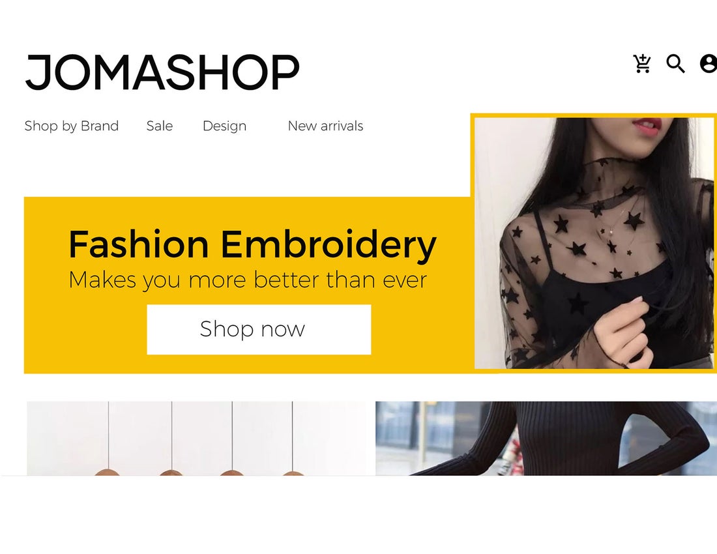
Task: Select the Sale navigation item
Action: pyautogui.click(x=160, y=126)
